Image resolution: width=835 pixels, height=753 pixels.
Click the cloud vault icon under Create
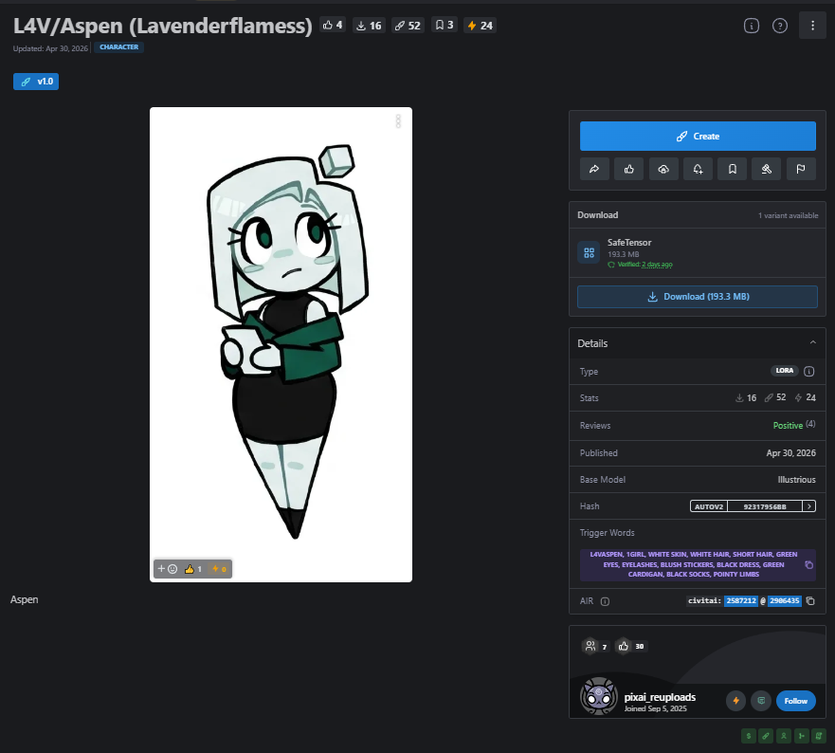pos(663,169)
